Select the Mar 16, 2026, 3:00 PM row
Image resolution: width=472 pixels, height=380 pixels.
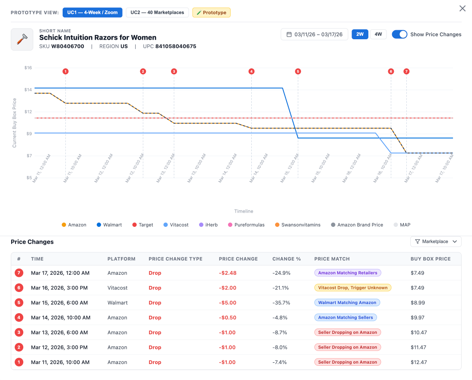[236, 288]
